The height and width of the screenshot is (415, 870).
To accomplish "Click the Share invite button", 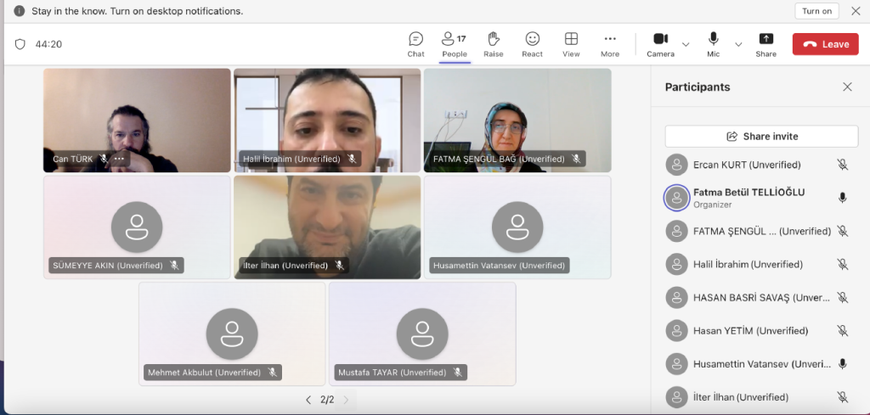I will tap(761, 136).
